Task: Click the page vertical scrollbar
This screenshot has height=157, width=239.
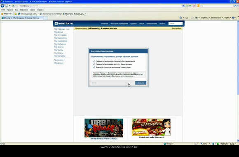Action: tap(238, 82)
